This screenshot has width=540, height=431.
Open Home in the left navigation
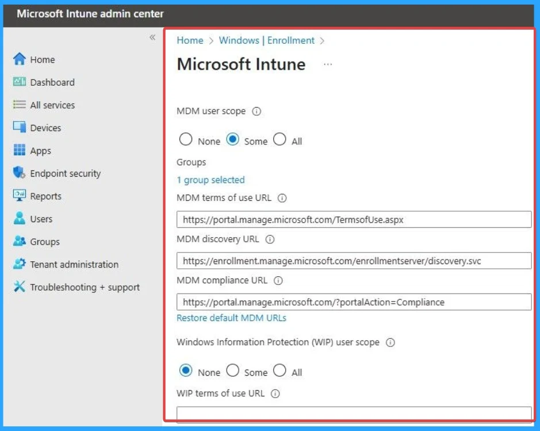click(x=43, y=60)
